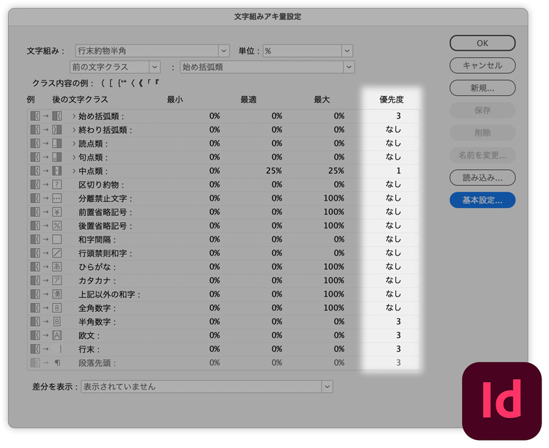Click the 基本設定... button
549x448 pixels.
click(482, 200)
